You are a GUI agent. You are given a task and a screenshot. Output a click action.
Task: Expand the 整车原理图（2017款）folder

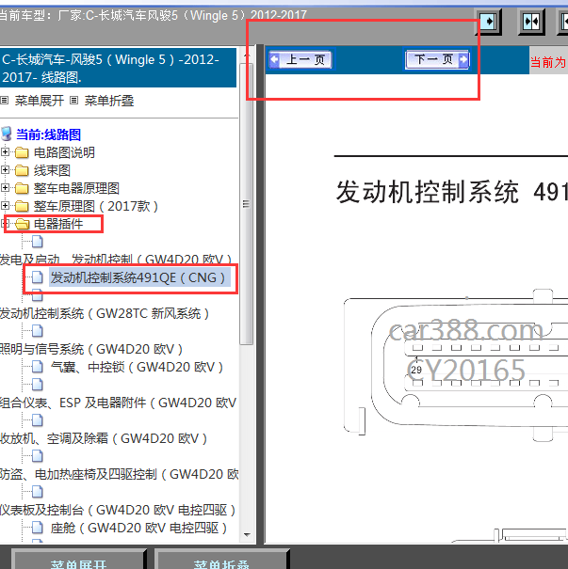[x=5, y=206]
